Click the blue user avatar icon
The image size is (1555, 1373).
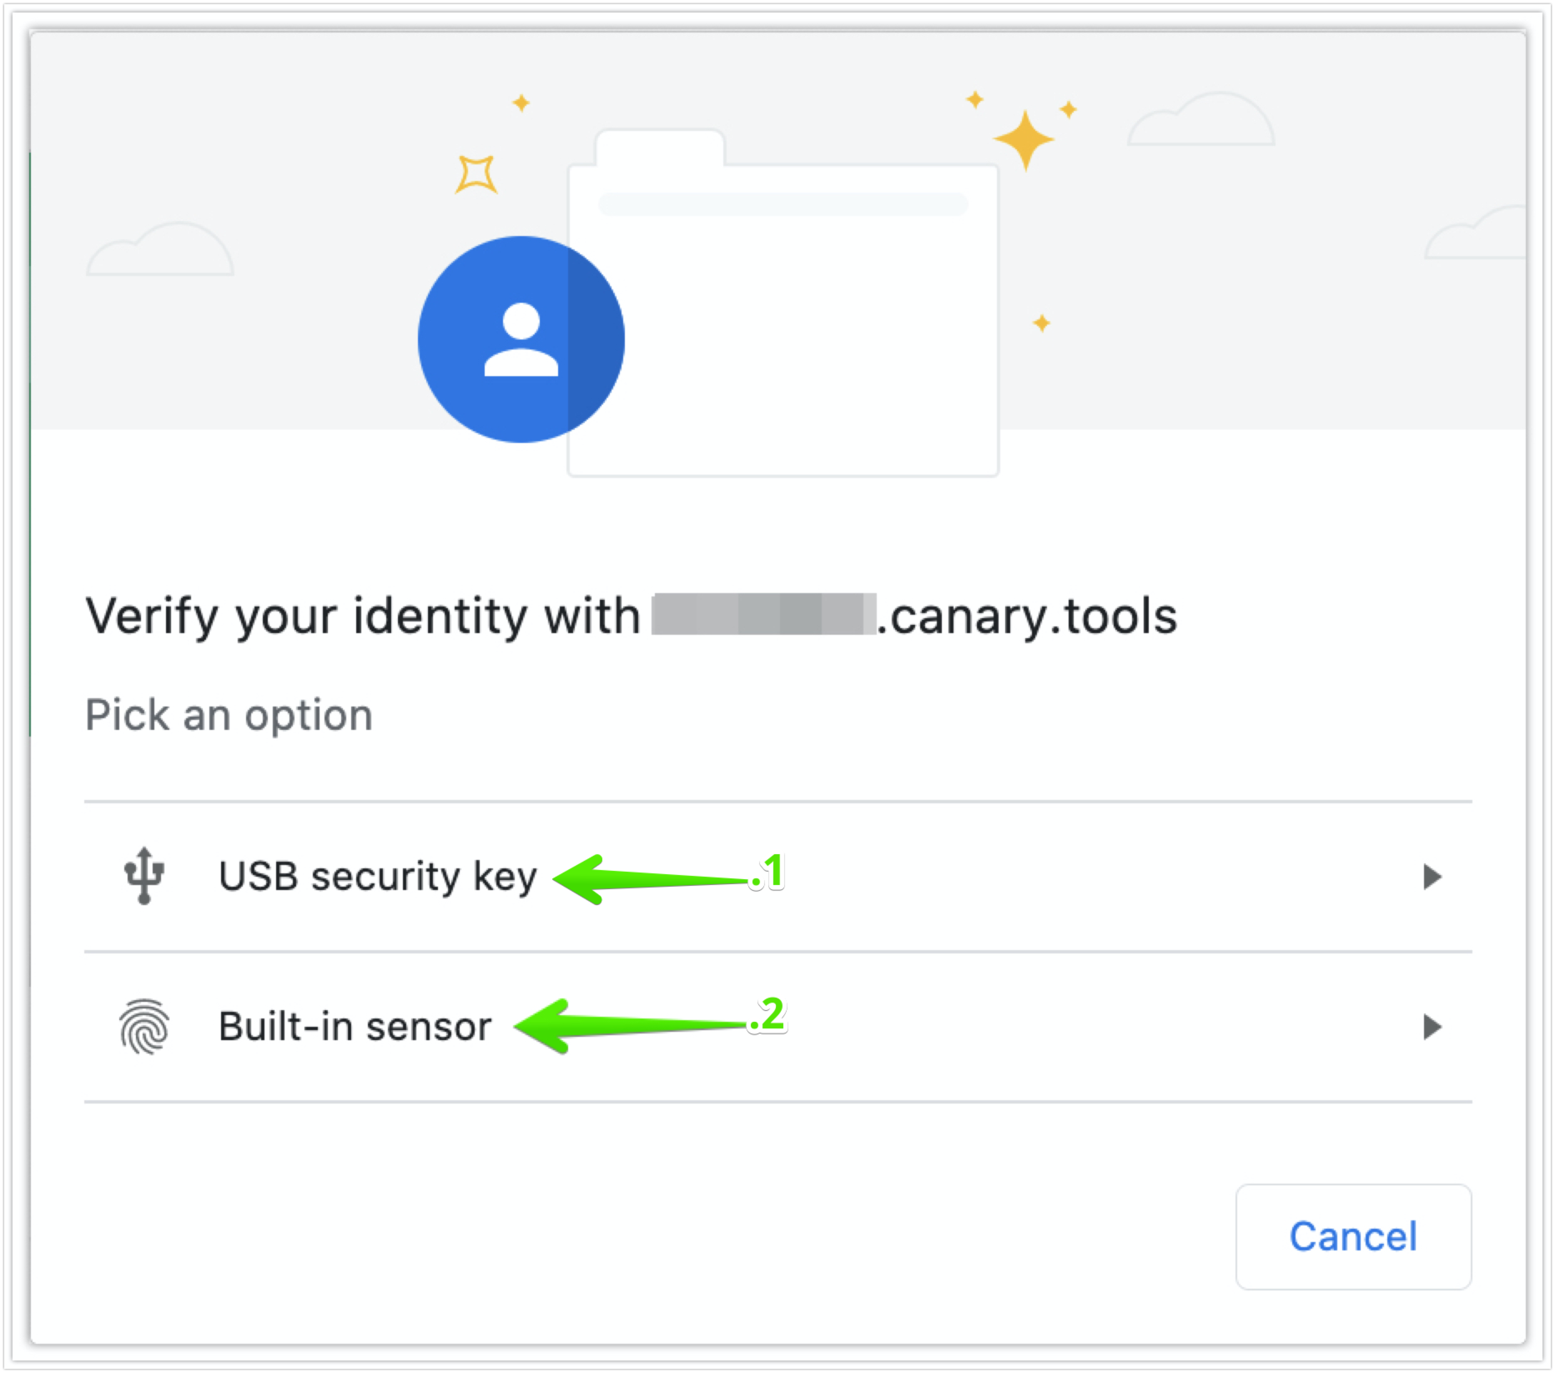point(521,339)
